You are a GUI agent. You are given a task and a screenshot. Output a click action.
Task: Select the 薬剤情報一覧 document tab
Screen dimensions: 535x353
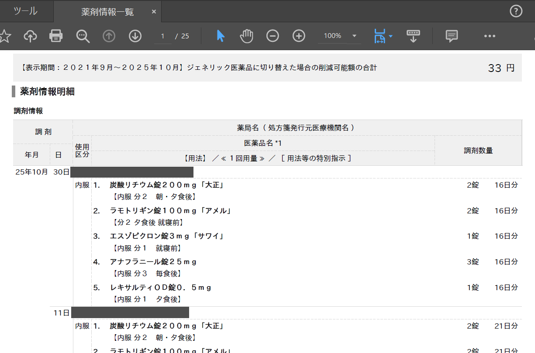107,12
